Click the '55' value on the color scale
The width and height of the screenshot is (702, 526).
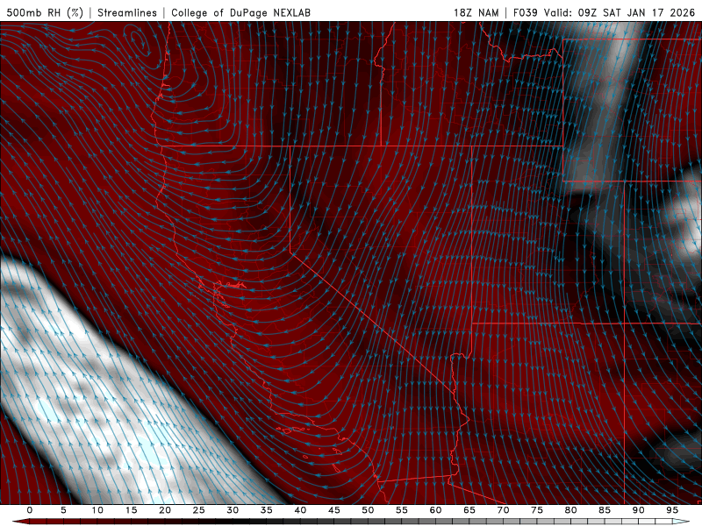[x=402, y=510]
